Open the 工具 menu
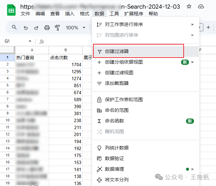The image size is (216, 186). point(114,14)
